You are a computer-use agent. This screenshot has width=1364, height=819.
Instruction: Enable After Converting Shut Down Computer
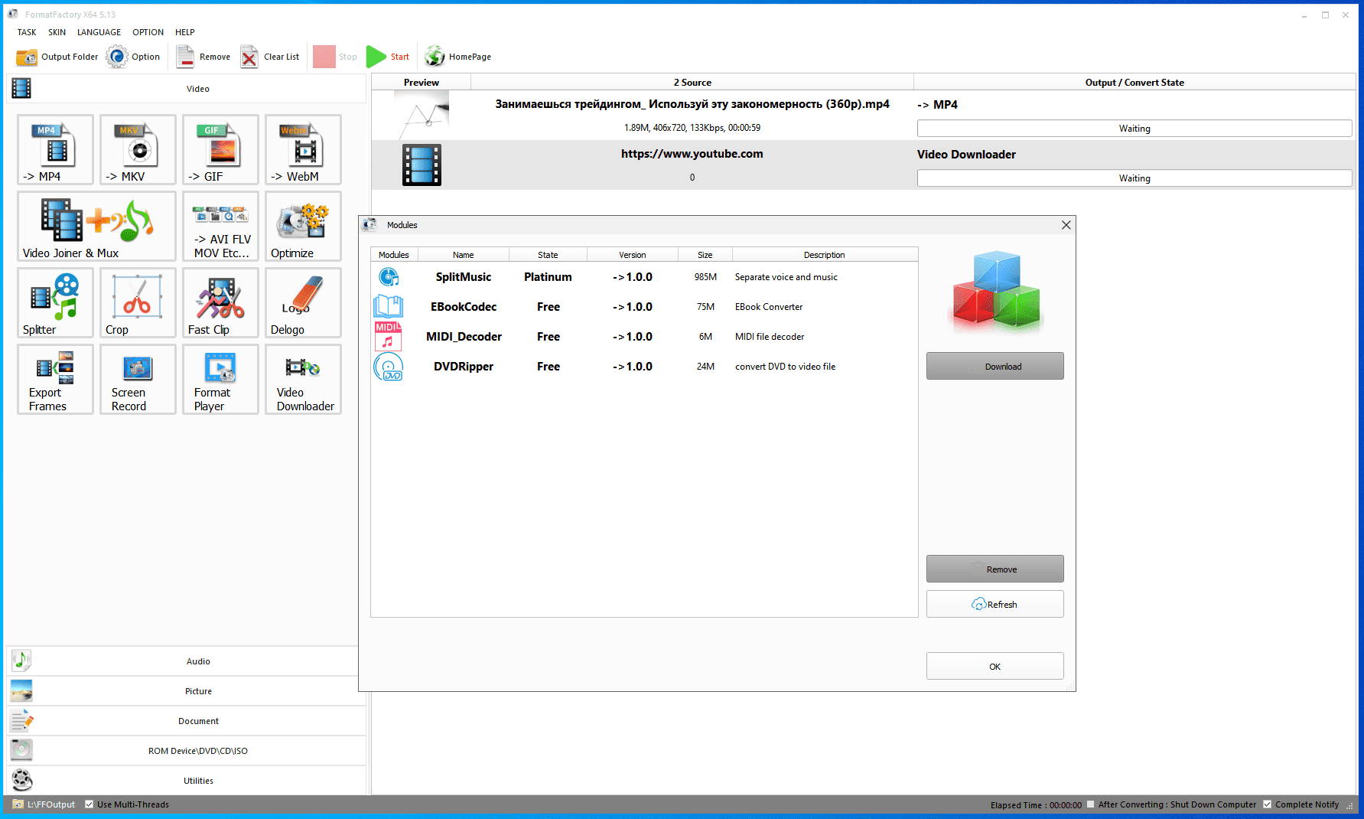point(1091,804)
